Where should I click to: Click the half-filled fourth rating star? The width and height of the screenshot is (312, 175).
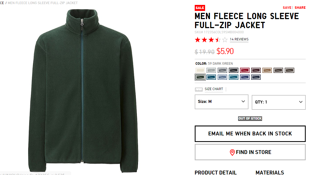(x=218, y=40)
